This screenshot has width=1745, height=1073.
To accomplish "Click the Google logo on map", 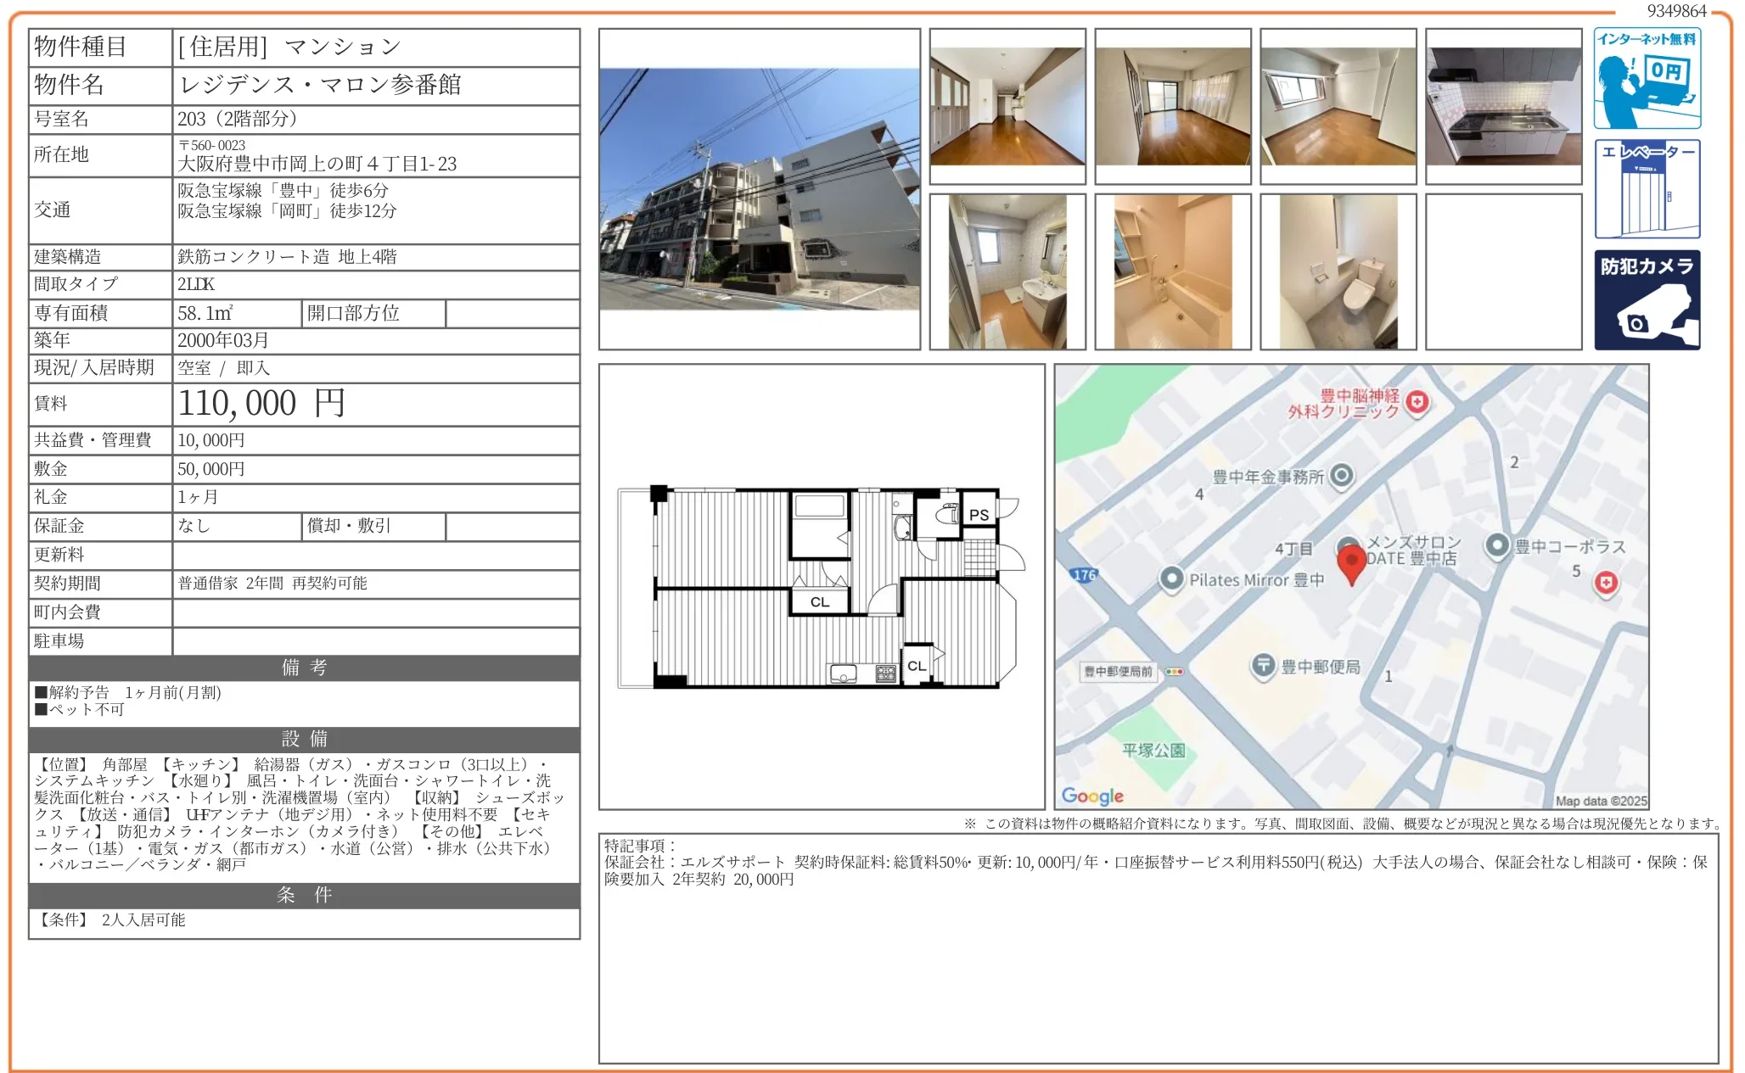I will tap(1092, 796).
